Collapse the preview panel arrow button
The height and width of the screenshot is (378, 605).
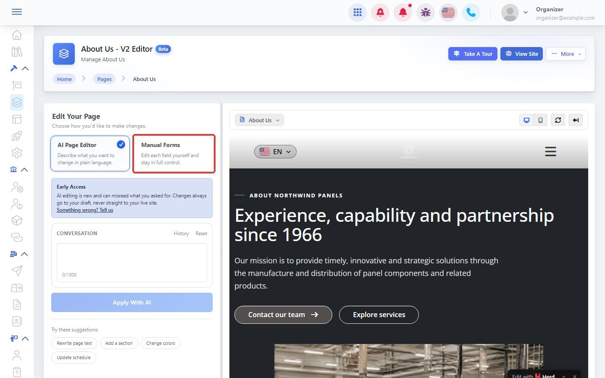[576, 120]
